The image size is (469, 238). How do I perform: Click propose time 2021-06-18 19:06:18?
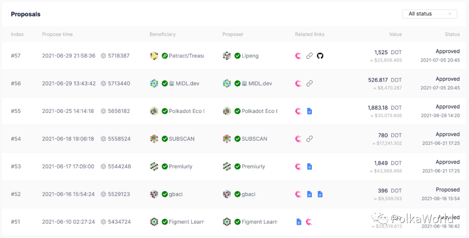pos(68,139)
